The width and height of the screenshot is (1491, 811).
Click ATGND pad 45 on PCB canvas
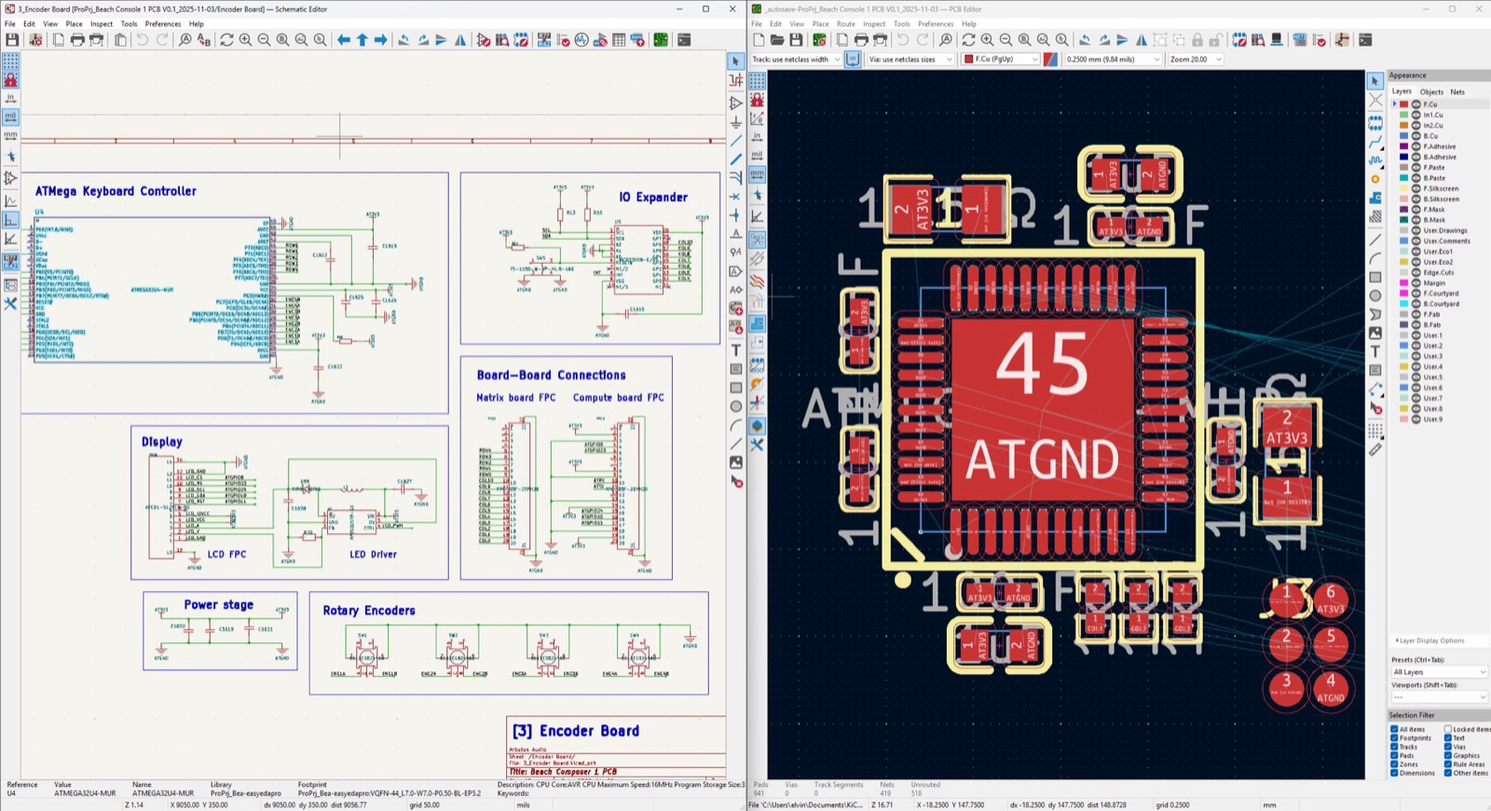tap(1042, 410)
